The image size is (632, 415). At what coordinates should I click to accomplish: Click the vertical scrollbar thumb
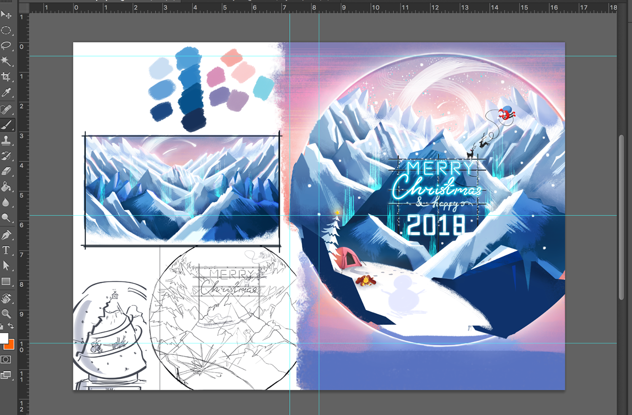pyautogui.click(x=621, y=217)
